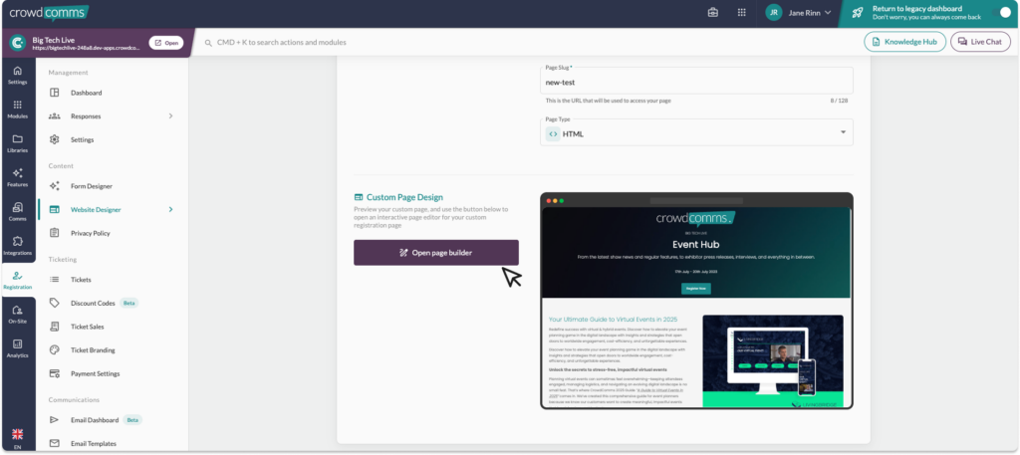The width and height of the screenshot is (1020, 455).
Task: Open the On-Site section icon
Action: coord(18,314)
